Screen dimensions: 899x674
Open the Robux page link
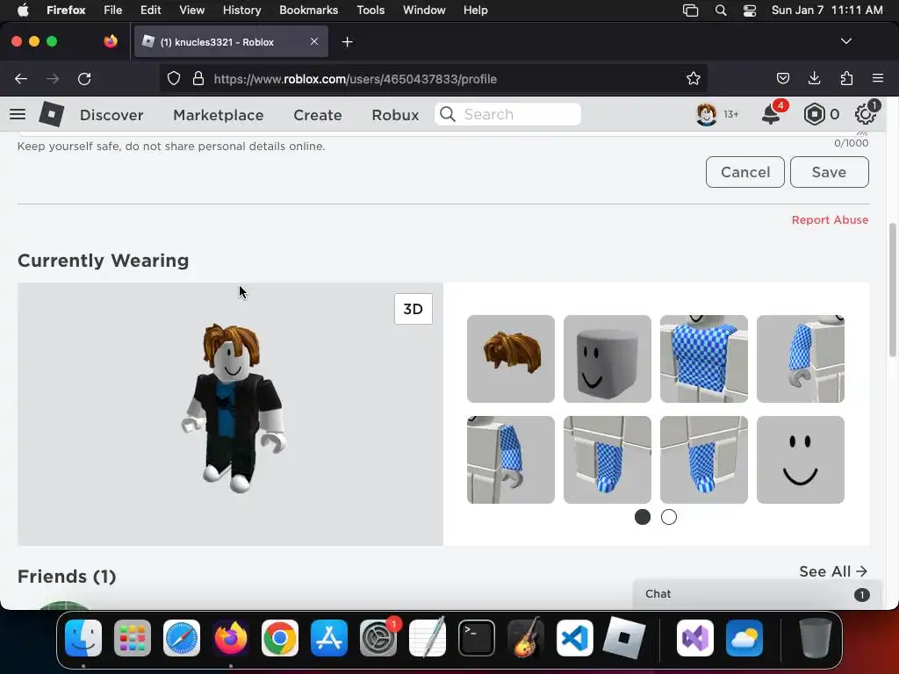click(x=395, y=115)
